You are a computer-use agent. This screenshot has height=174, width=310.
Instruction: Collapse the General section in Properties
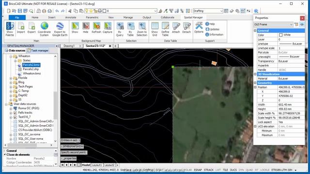point(255,30)
